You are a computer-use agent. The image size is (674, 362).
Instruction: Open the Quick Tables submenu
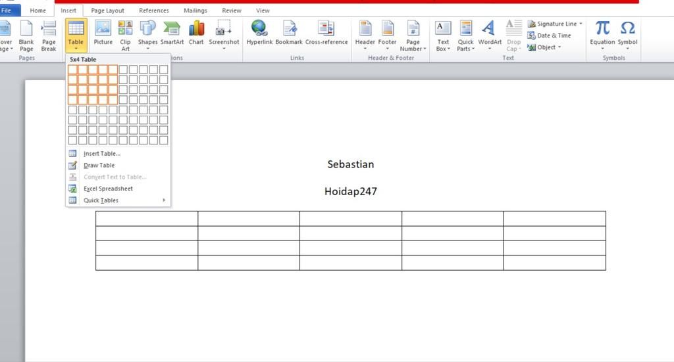(118, 200)
